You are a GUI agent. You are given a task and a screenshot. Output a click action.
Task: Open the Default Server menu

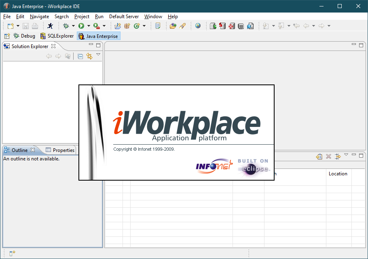click(124, 17)
